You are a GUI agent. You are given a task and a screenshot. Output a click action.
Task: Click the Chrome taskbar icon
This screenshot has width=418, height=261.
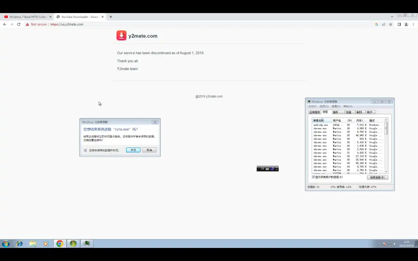pyautogui.click(x=59, y=244)
